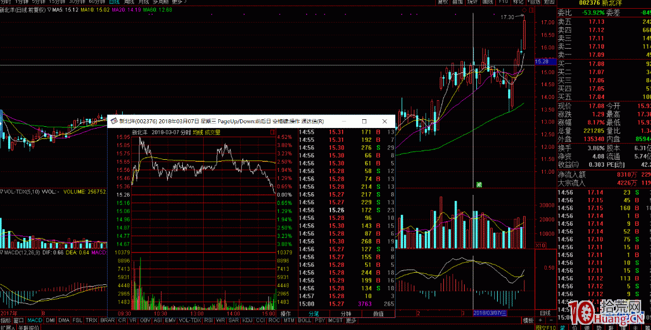Image resolution: width=651 pixels, height=330 pixels.
Task: Click the 模板 template button
Action: coord(528,320)
